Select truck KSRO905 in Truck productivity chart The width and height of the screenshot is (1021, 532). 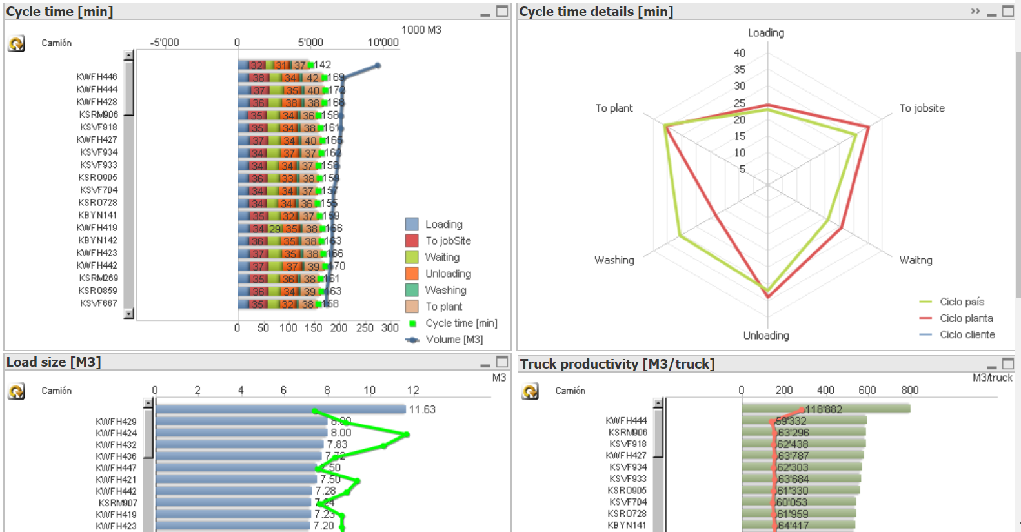click(x=627, y=491)
